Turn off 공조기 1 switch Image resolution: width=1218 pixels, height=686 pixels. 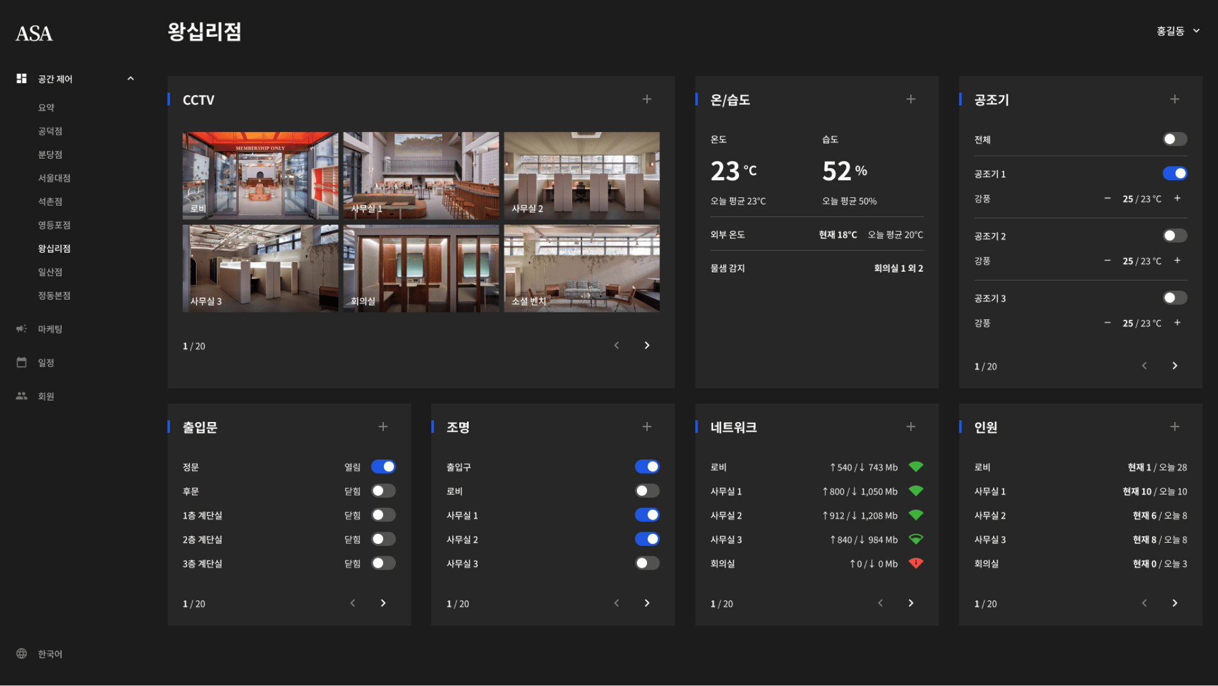point(1175,174)
